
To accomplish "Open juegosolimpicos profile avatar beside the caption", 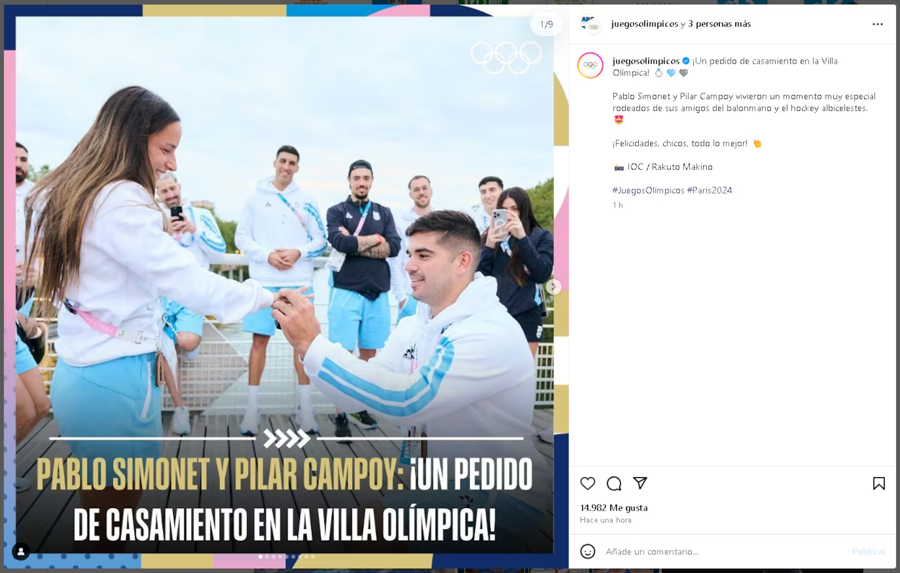I will tap(590, 66).
